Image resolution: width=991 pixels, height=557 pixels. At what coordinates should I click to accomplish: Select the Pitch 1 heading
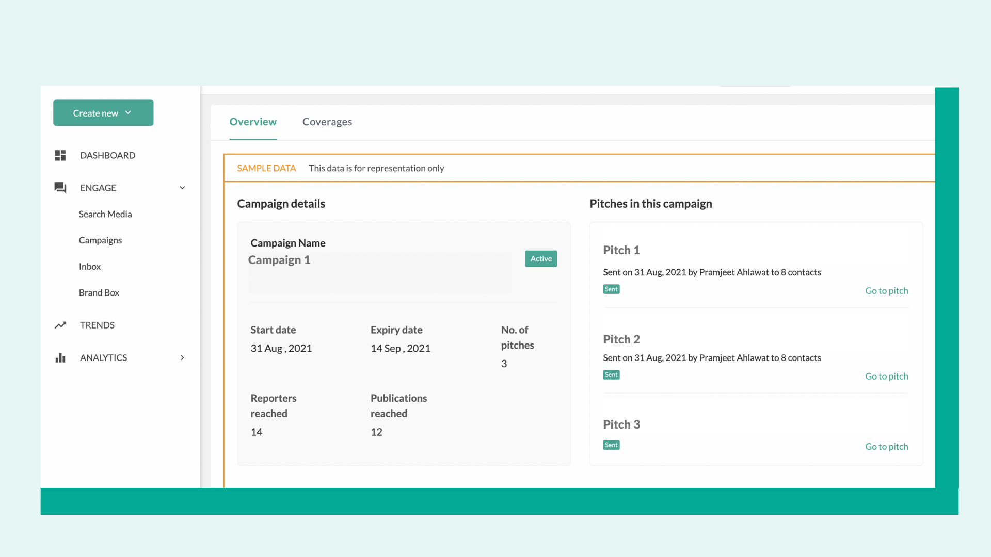[621, 250]
